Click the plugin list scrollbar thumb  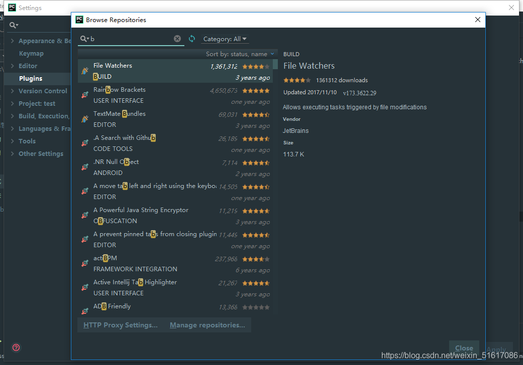pos(275,64)
